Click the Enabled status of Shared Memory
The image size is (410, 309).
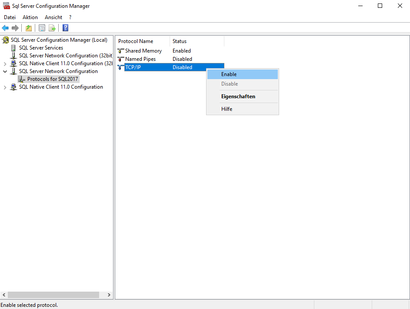point(181,51)
